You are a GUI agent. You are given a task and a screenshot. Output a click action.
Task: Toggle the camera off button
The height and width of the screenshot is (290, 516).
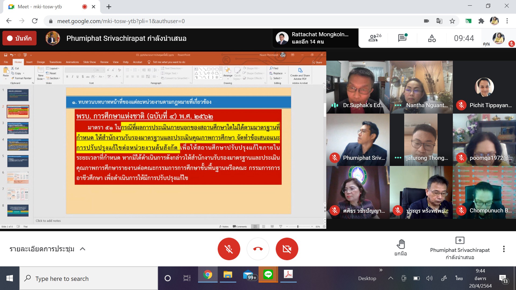(x=287, y=249)
